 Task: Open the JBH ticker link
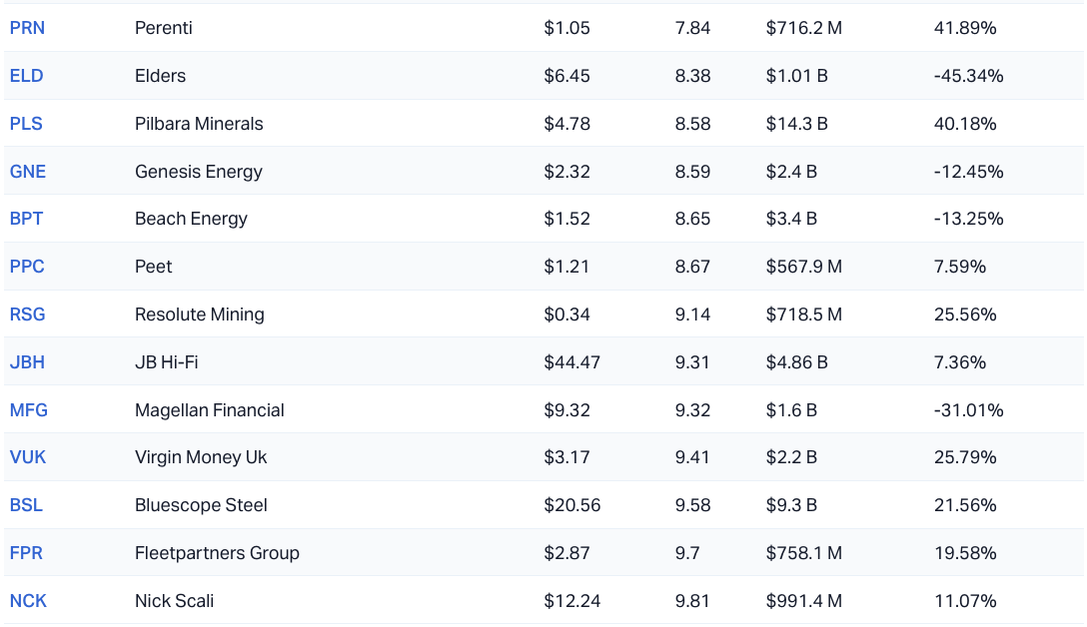pos(27,362)
